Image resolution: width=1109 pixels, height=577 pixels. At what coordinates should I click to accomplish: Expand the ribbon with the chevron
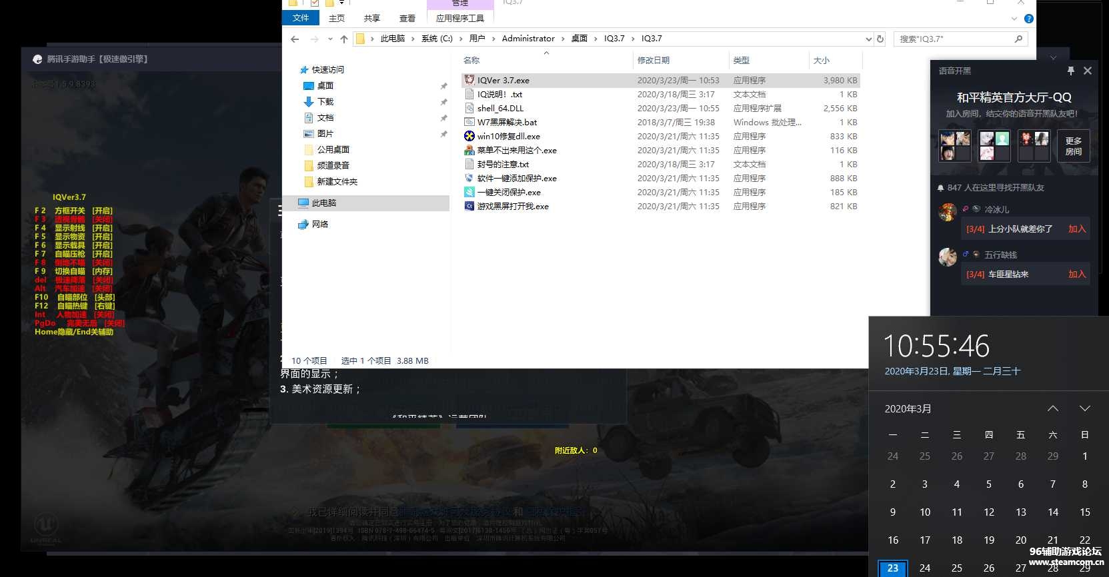1014,19
